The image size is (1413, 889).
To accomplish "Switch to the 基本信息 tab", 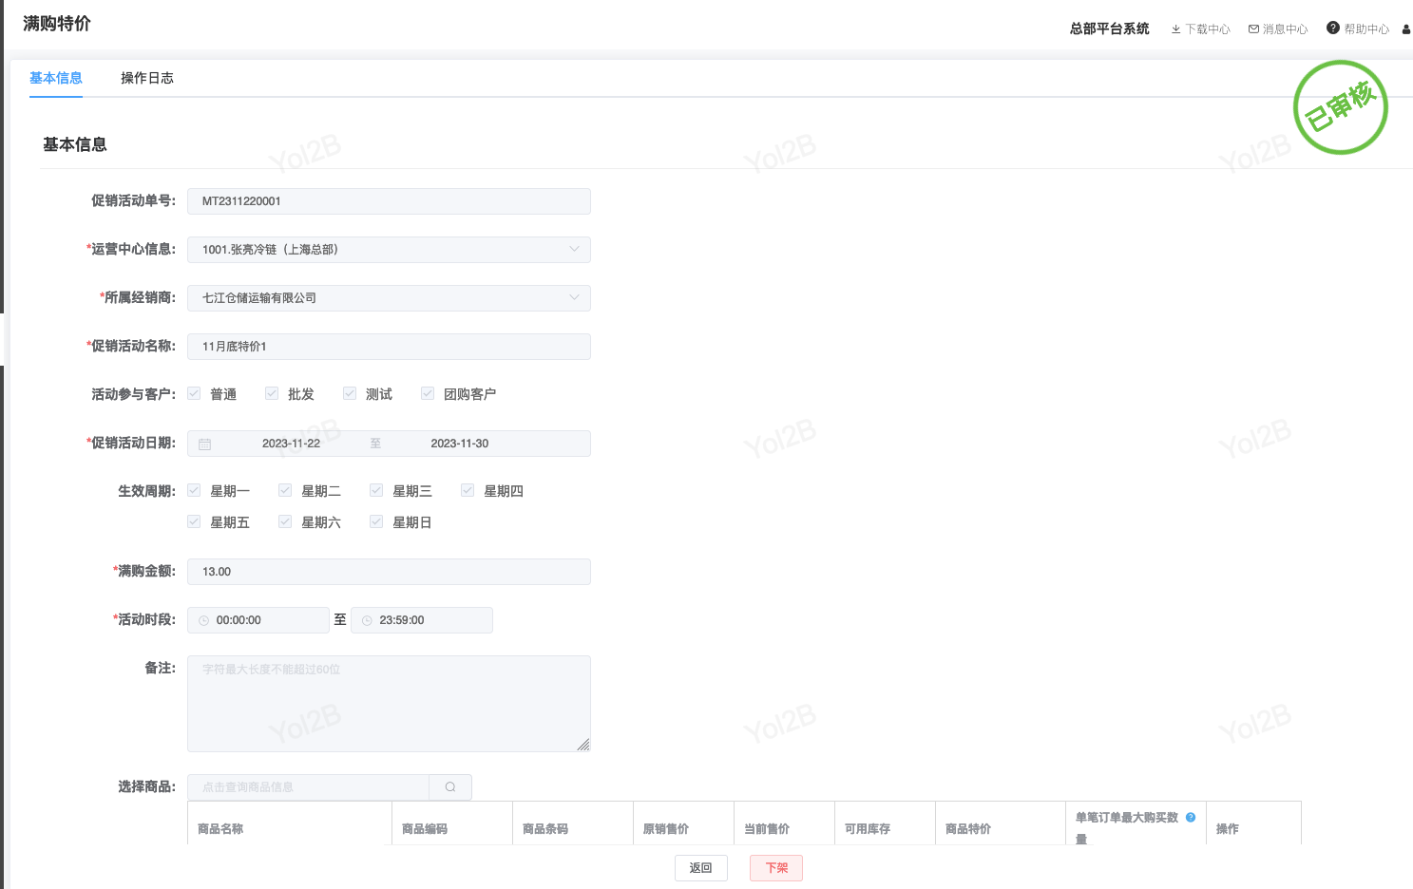I will (56, 78).
